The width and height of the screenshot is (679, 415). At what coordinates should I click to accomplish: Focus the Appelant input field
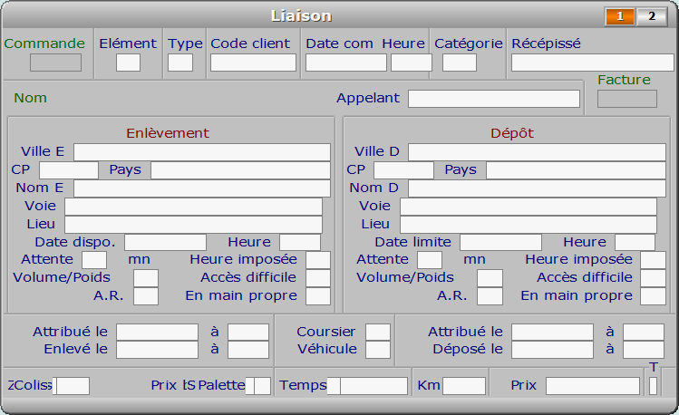pyautogui.click(x=494, y=99)
